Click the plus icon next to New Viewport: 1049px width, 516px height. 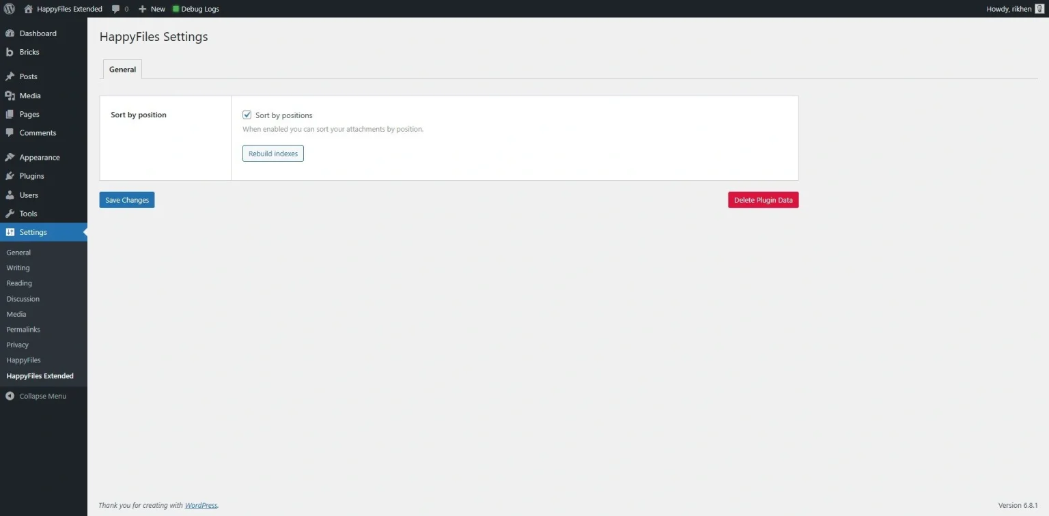click(142, 9)
